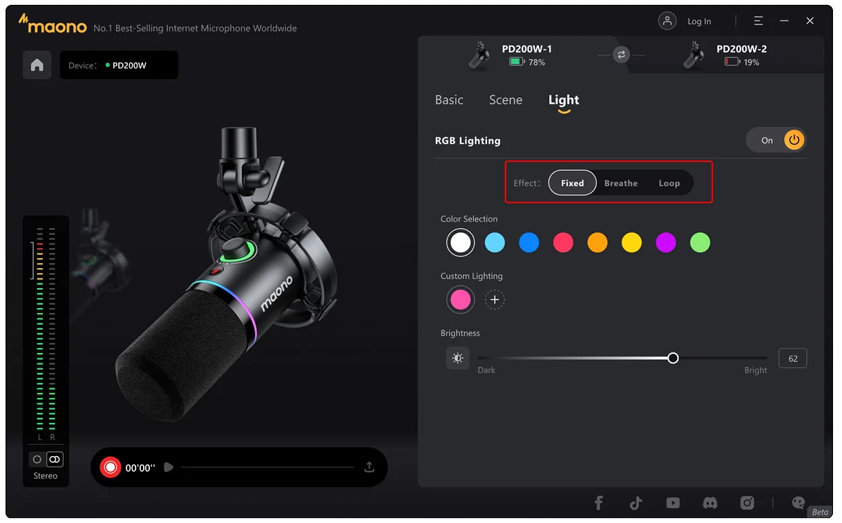Open the YouTube channel icon
The image size is (842, 523).
pyautogui.click(x=673, y=503)
